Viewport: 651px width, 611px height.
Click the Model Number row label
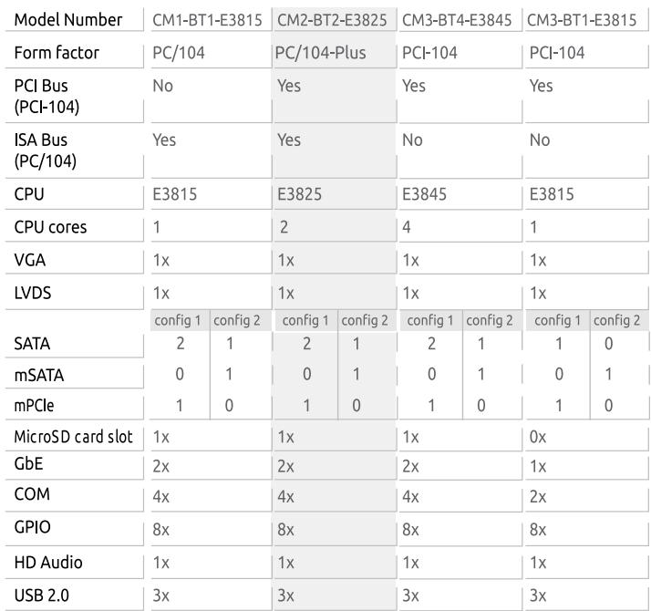68,20
